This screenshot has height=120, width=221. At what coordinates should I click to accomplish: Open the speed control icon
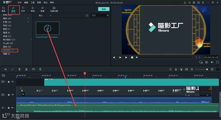coord(33,69)
